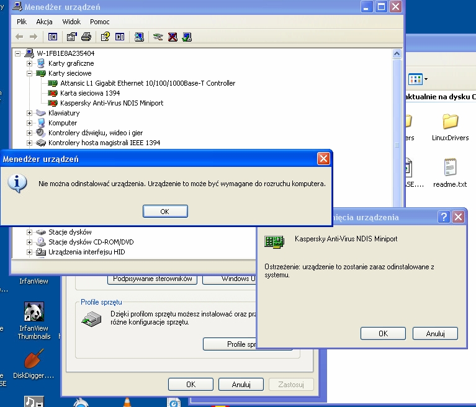Image resolution: width=476 pixels, height=407 pixels.
Task: Expand the Komputer node
Action: (29, 123)
